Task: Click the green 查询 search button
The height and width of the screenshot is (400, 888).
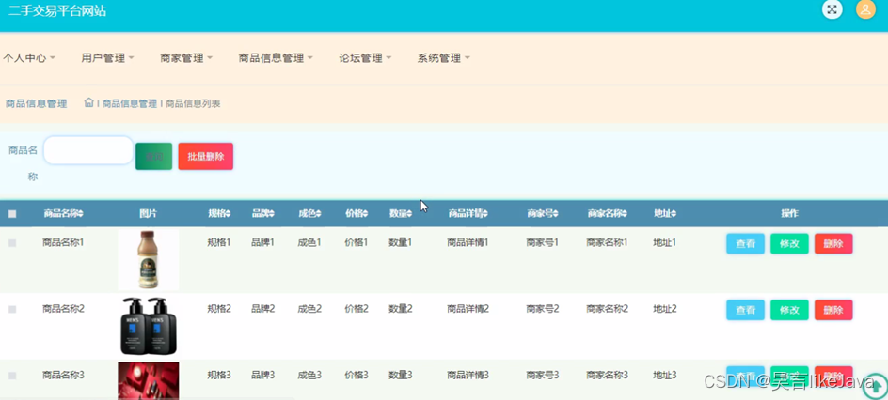Action: pos(154,157)
